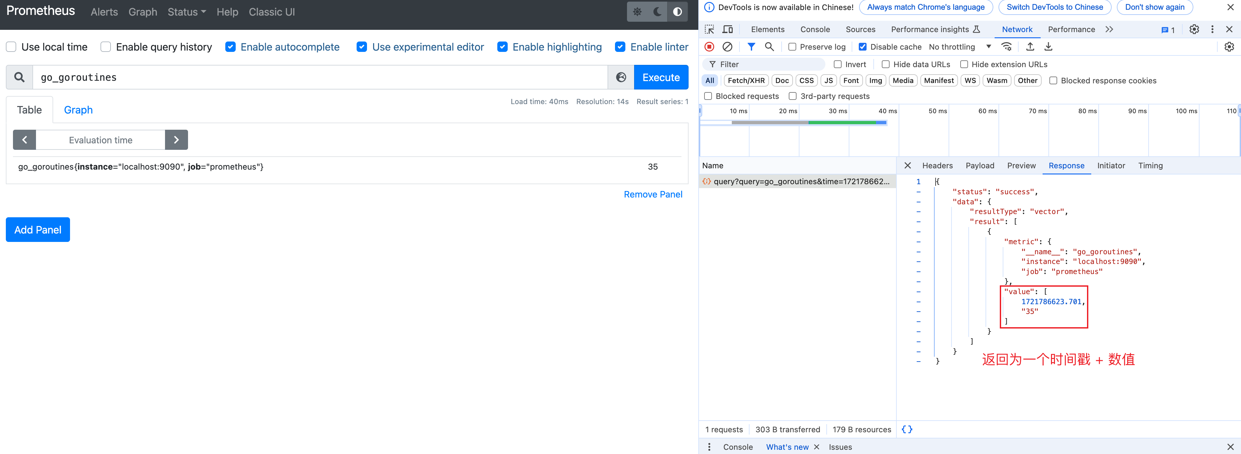The height and width of the screenshot is (454, 1241).
Task: Click the Remove Panel link
Action: [653, 194]
